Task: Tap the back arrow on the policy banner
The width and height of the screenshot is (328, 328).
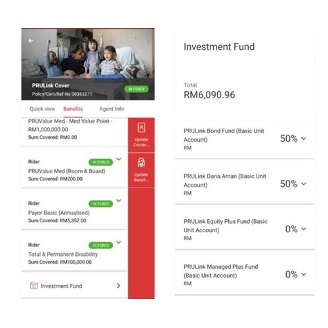Action: (x=31, y=41)
